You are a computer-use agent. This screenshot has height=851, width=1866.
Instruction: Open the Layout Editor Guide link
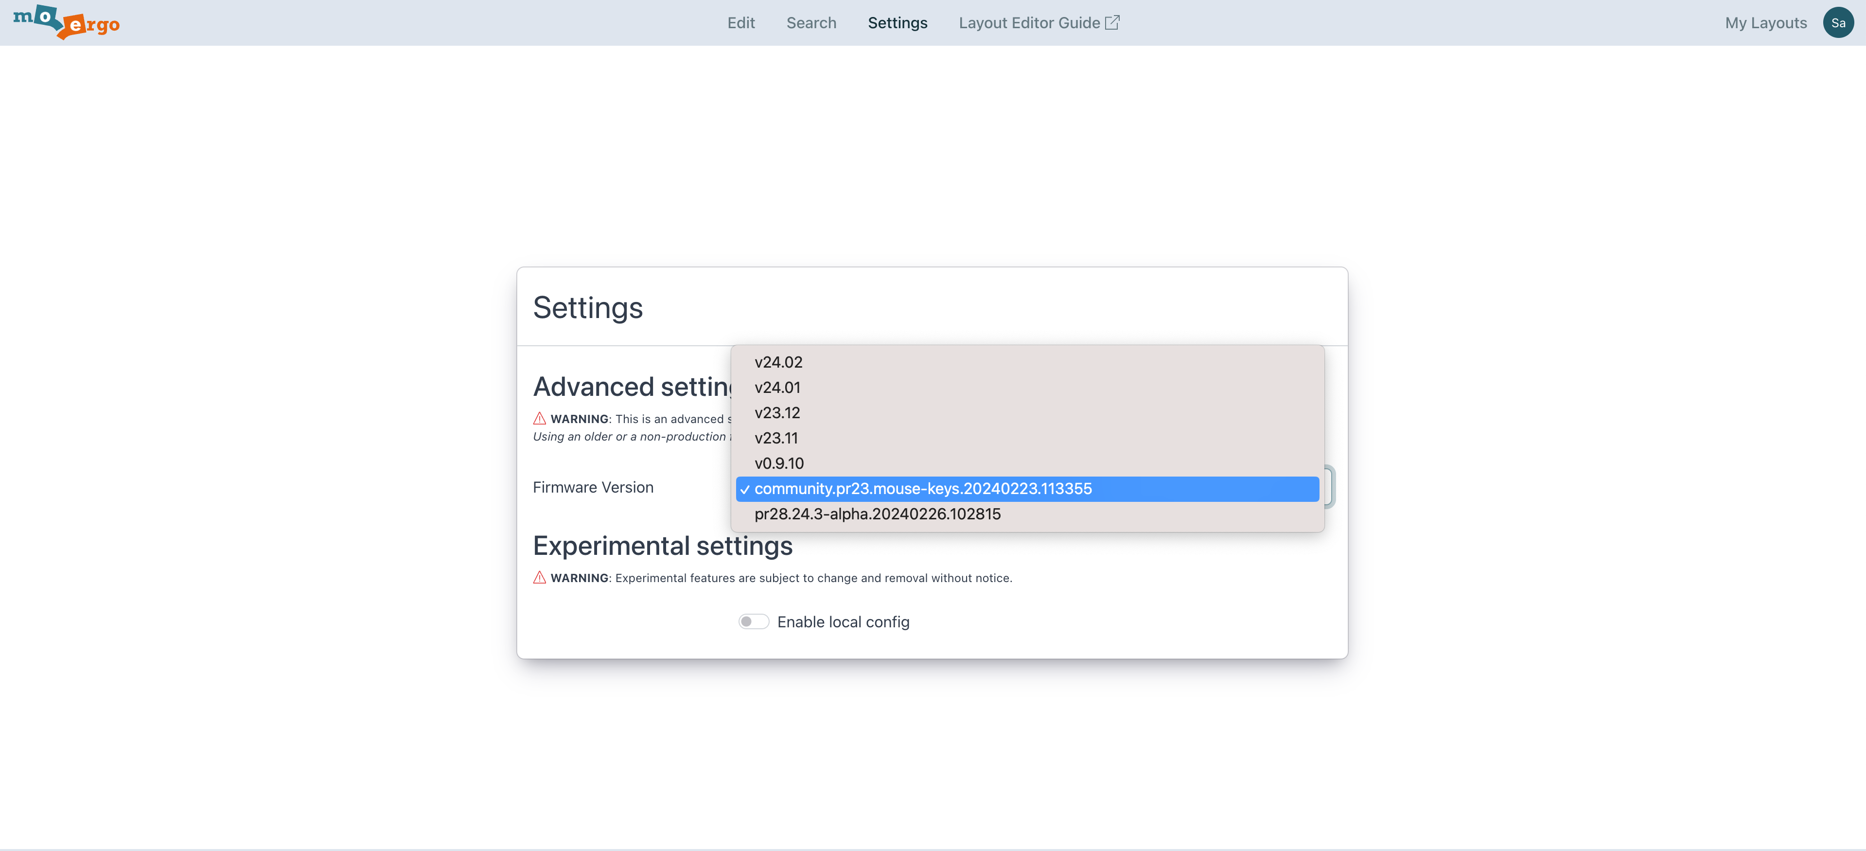pyautogui.click(x=1029, y=23)
